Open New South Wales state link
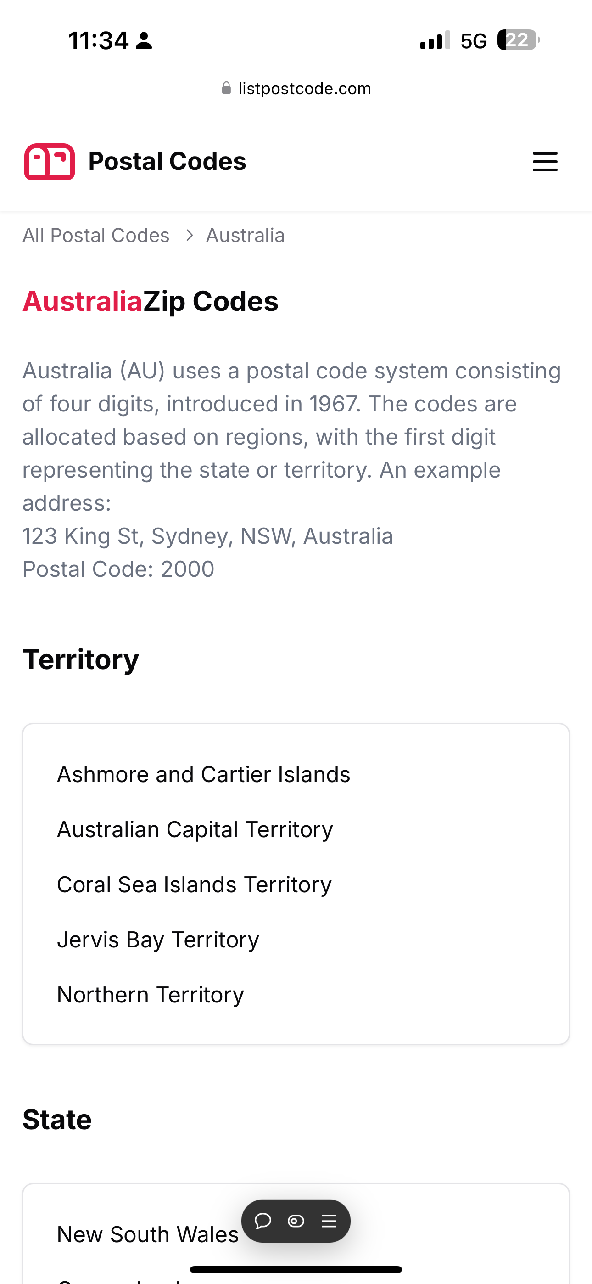Viewport: 592px width, 1284px height. (148, 1234)
